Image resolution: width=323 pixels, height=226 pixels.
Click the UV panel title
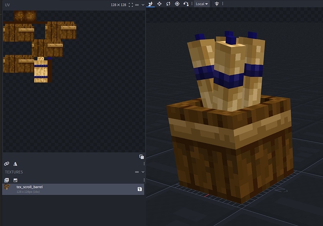pyautogui.click(x=7, y=5)
